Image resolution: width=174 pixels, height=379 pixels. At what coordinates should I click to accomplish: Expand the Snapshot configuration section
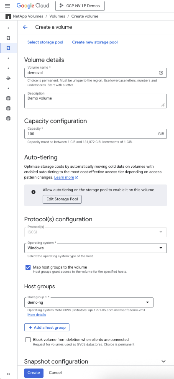point(164,361)
